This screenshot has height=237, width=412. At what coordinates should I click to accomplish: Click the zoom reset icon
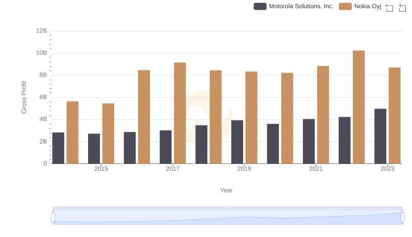click(x=403, y=7)
